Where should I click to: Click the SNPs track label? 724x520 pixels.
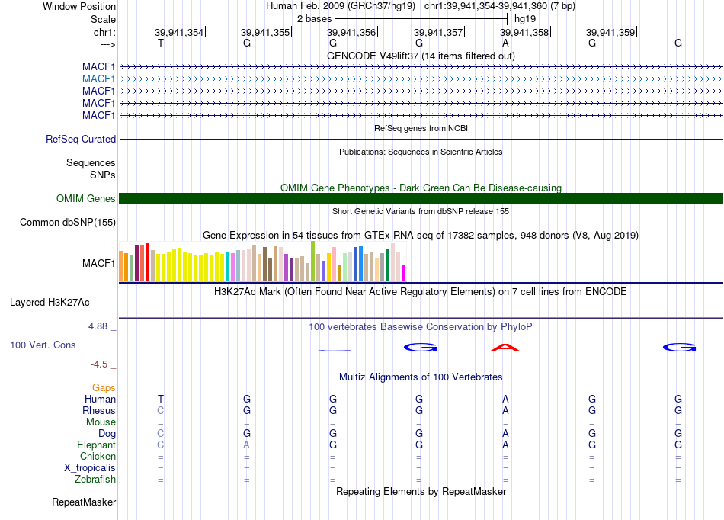tap(103, 175)
